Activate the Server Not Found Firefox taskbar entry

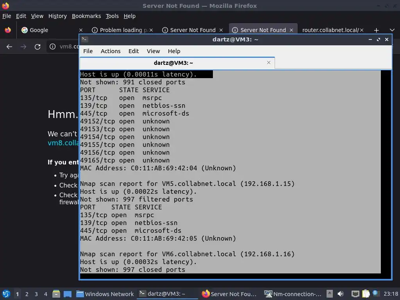tap(229, 294)
